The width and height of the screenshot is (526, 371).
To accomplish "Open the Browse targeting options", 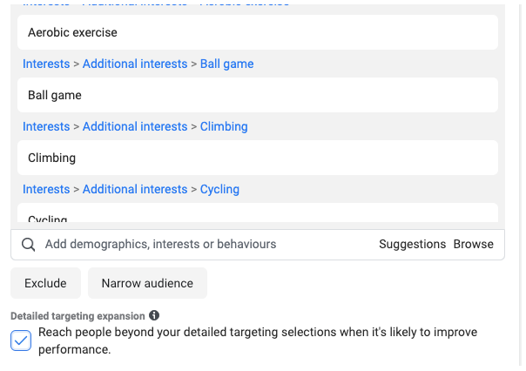I will tap(473, 245).
